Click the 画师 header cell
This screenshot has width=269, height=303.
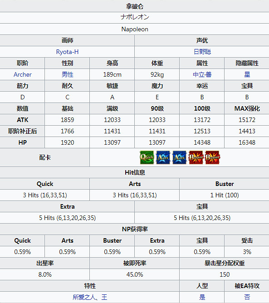pos(67,40)
